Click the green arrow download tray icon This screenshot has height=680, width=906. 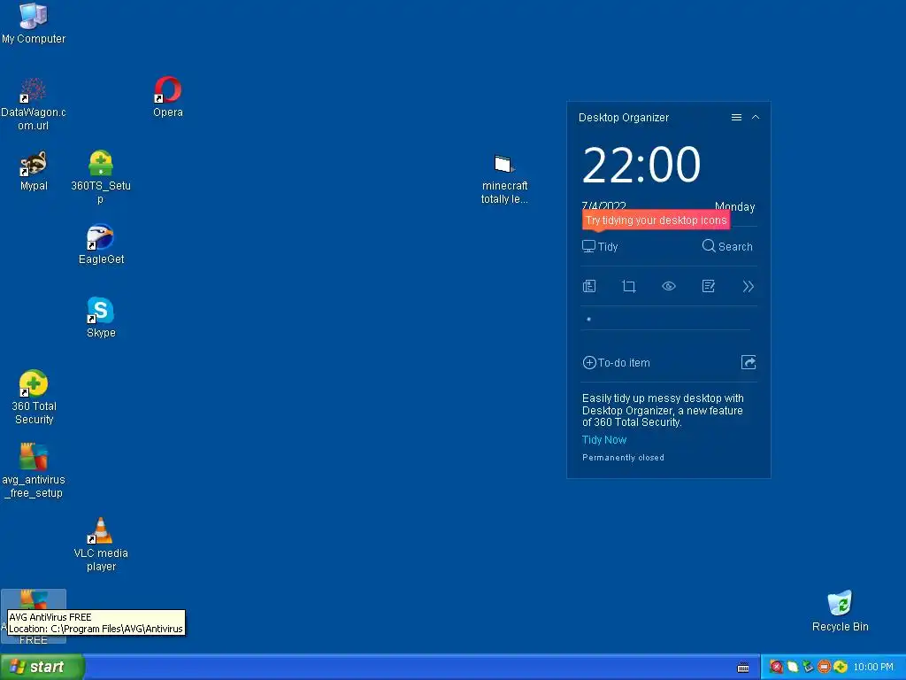point(809,668)
